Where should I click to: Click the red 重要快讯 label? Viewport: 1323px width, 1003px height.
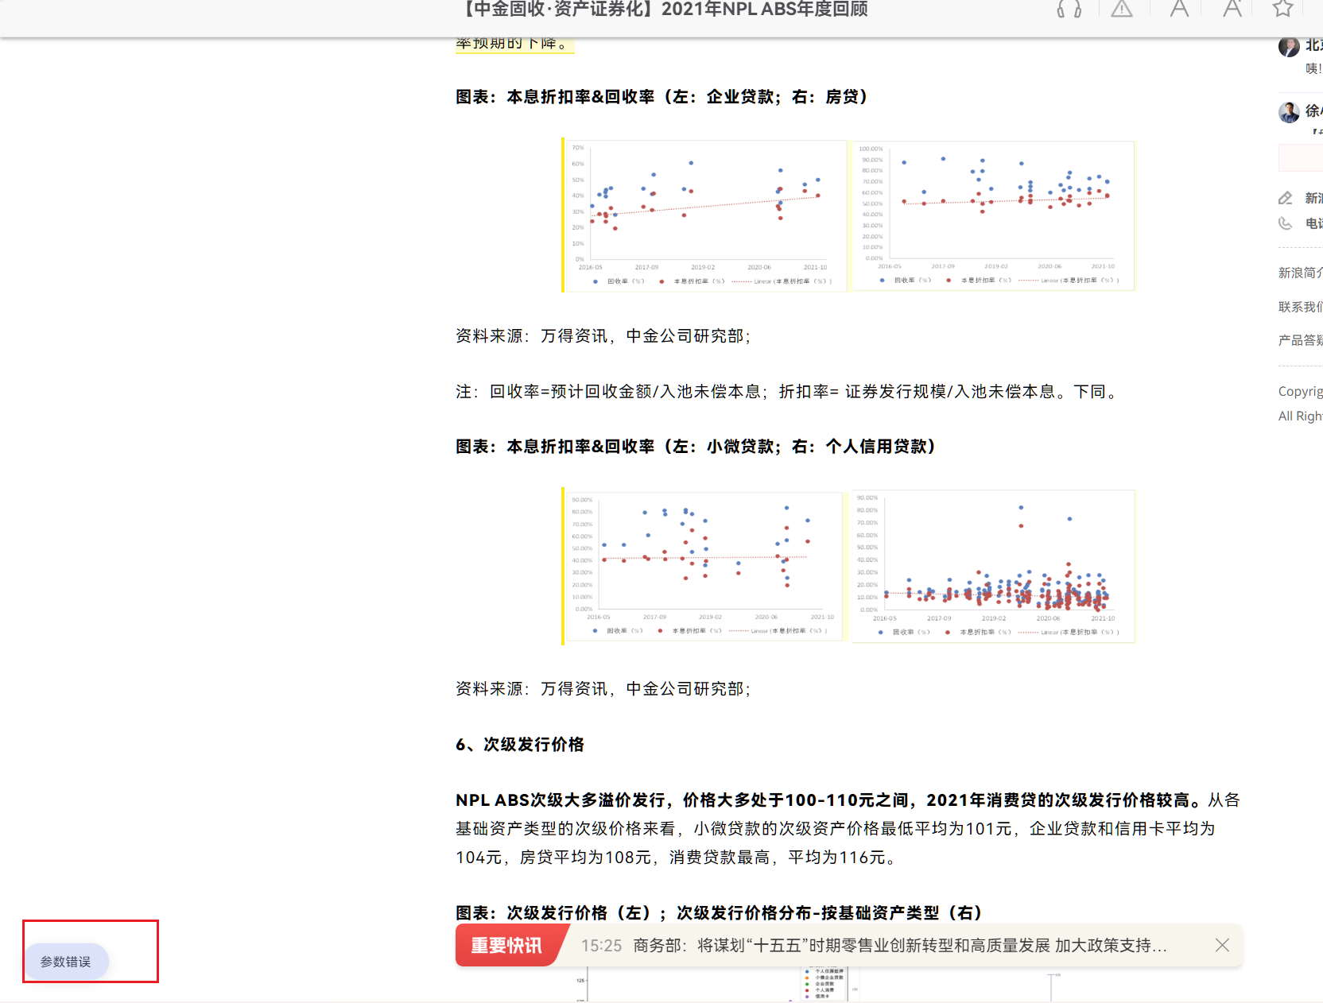click(x=506, y=946)
